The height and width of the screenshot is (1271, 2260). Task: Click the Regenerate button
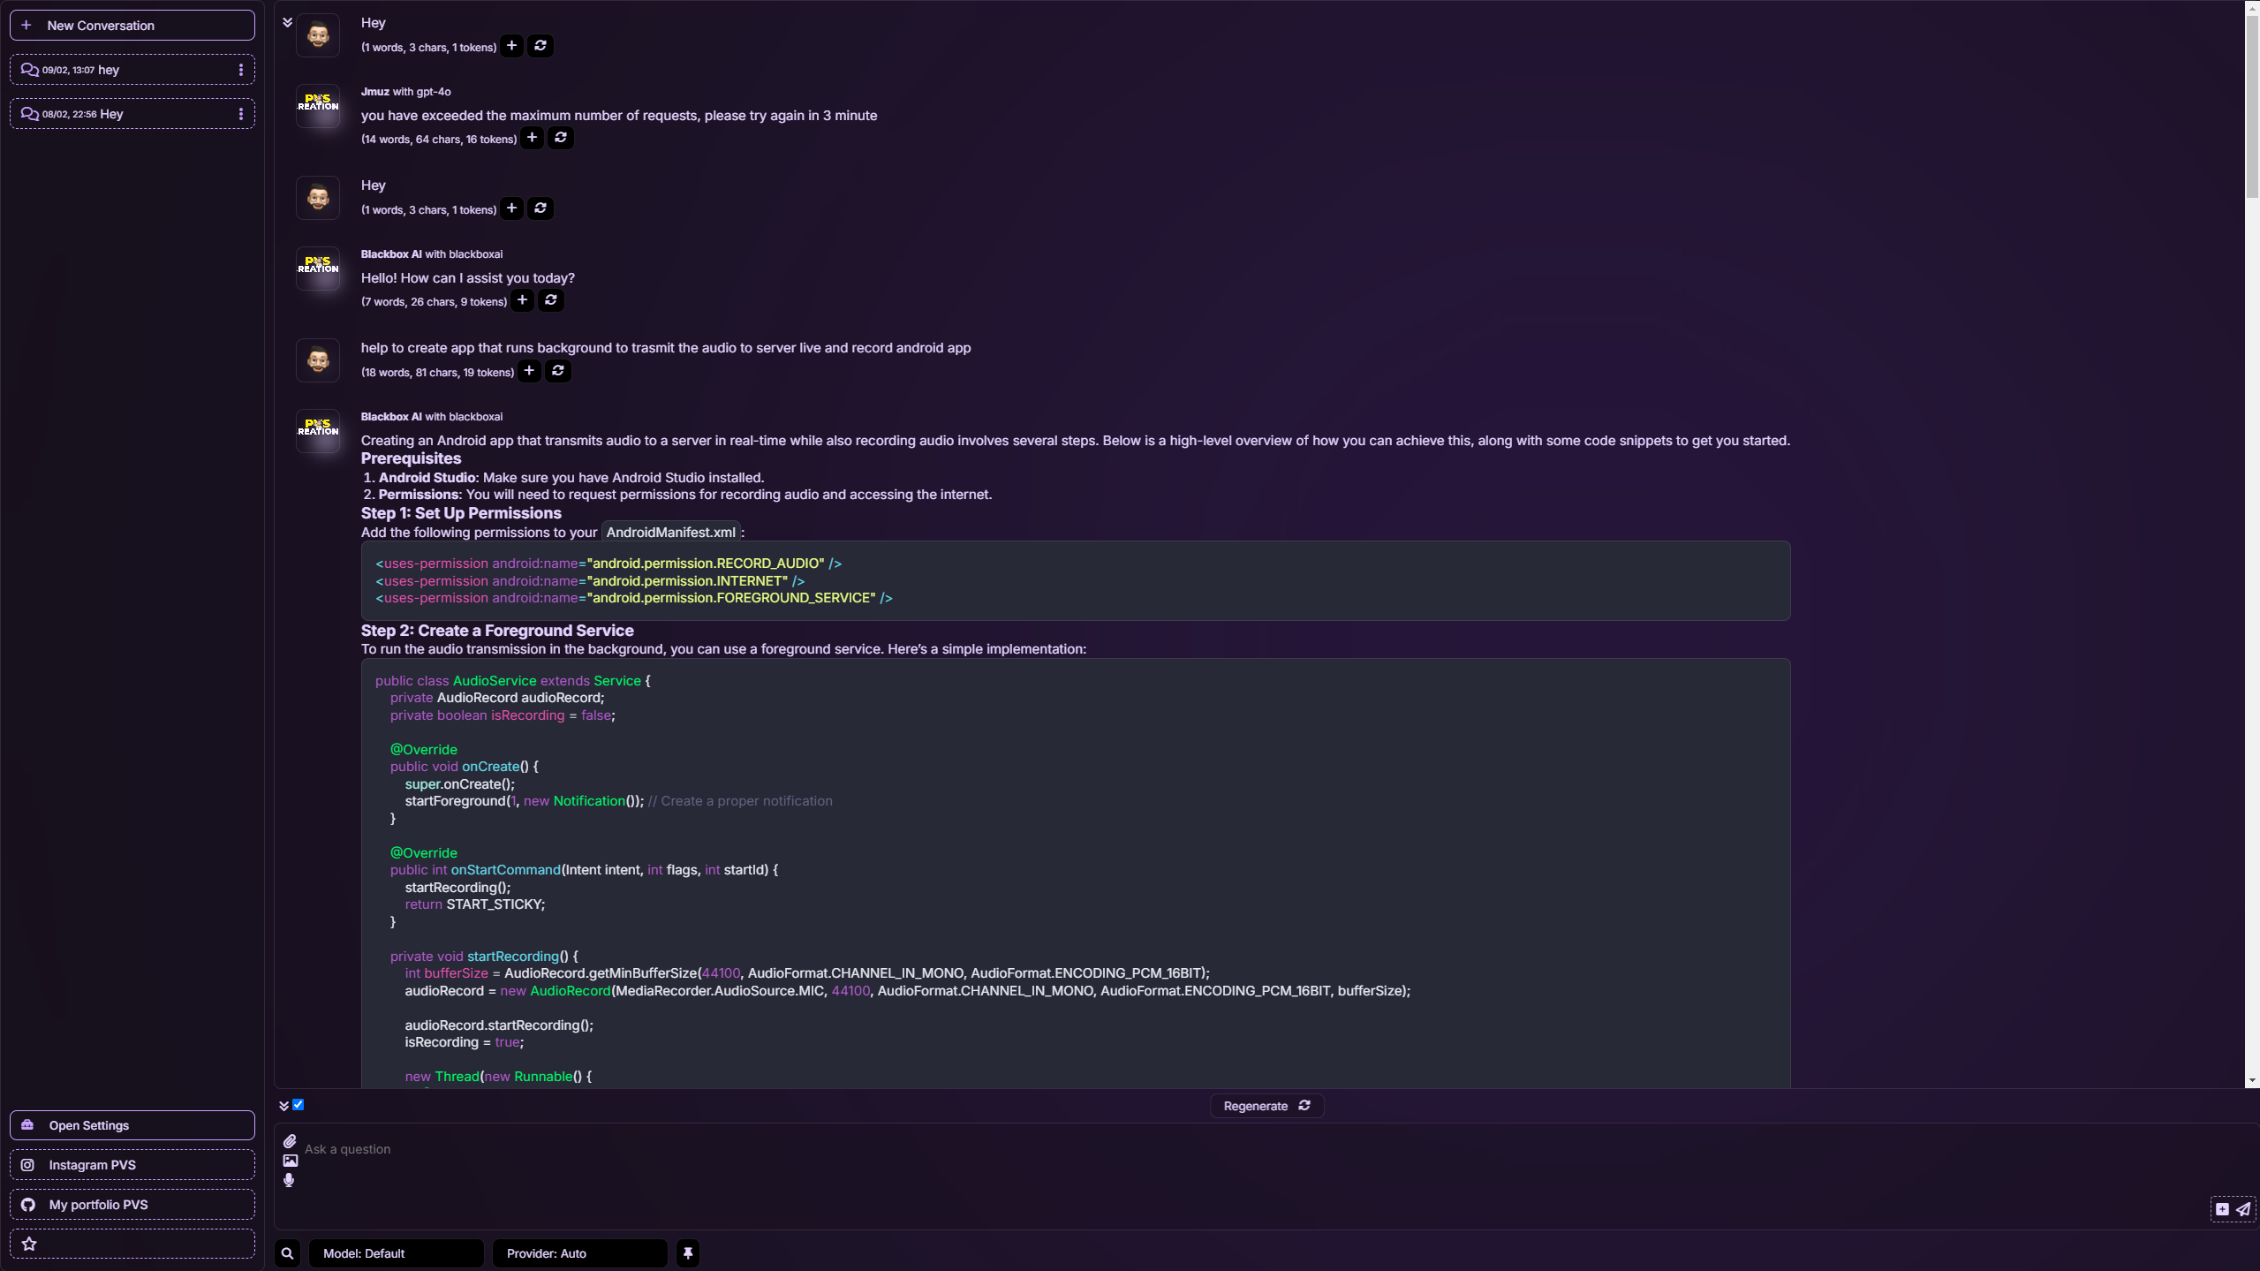(1266, 1106)
